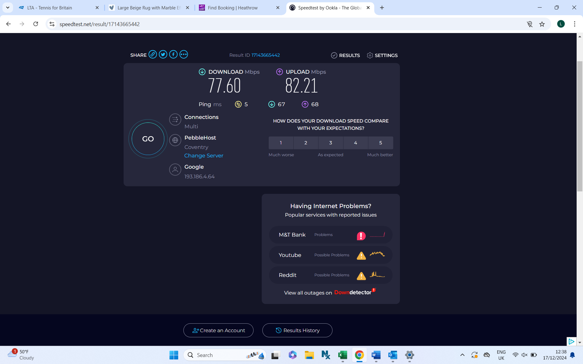
Task: Click the page vertical scrollbar thumb
Action: point(580,126)
